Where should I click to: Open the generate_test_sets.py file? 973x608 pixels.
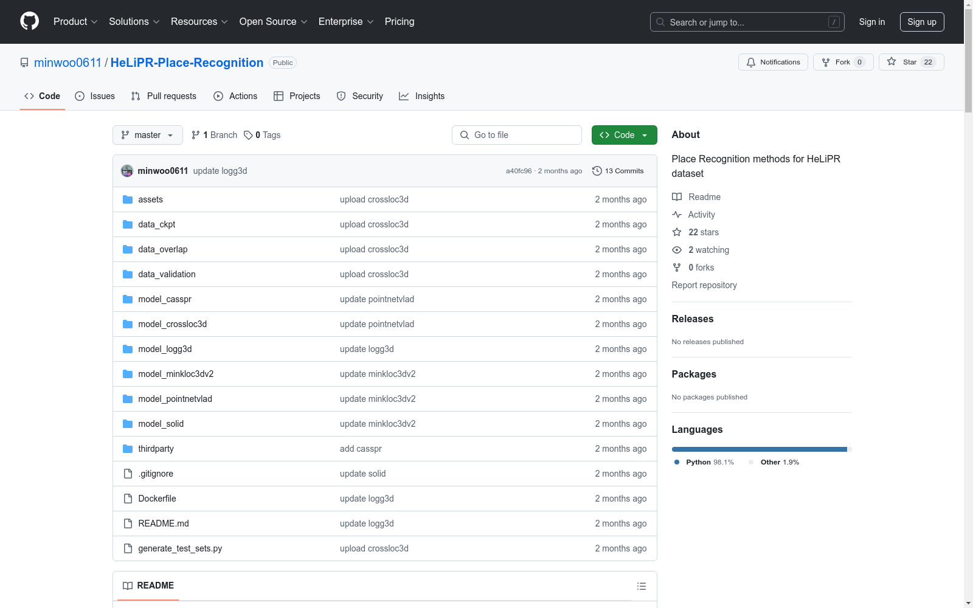tap(180, 548)
